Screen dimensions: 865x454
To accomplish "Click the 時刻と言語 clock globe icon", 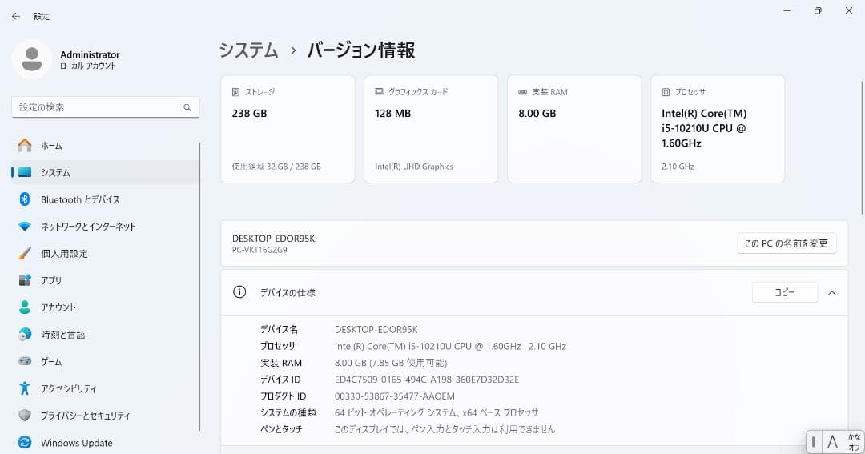I will pos(25,334).
